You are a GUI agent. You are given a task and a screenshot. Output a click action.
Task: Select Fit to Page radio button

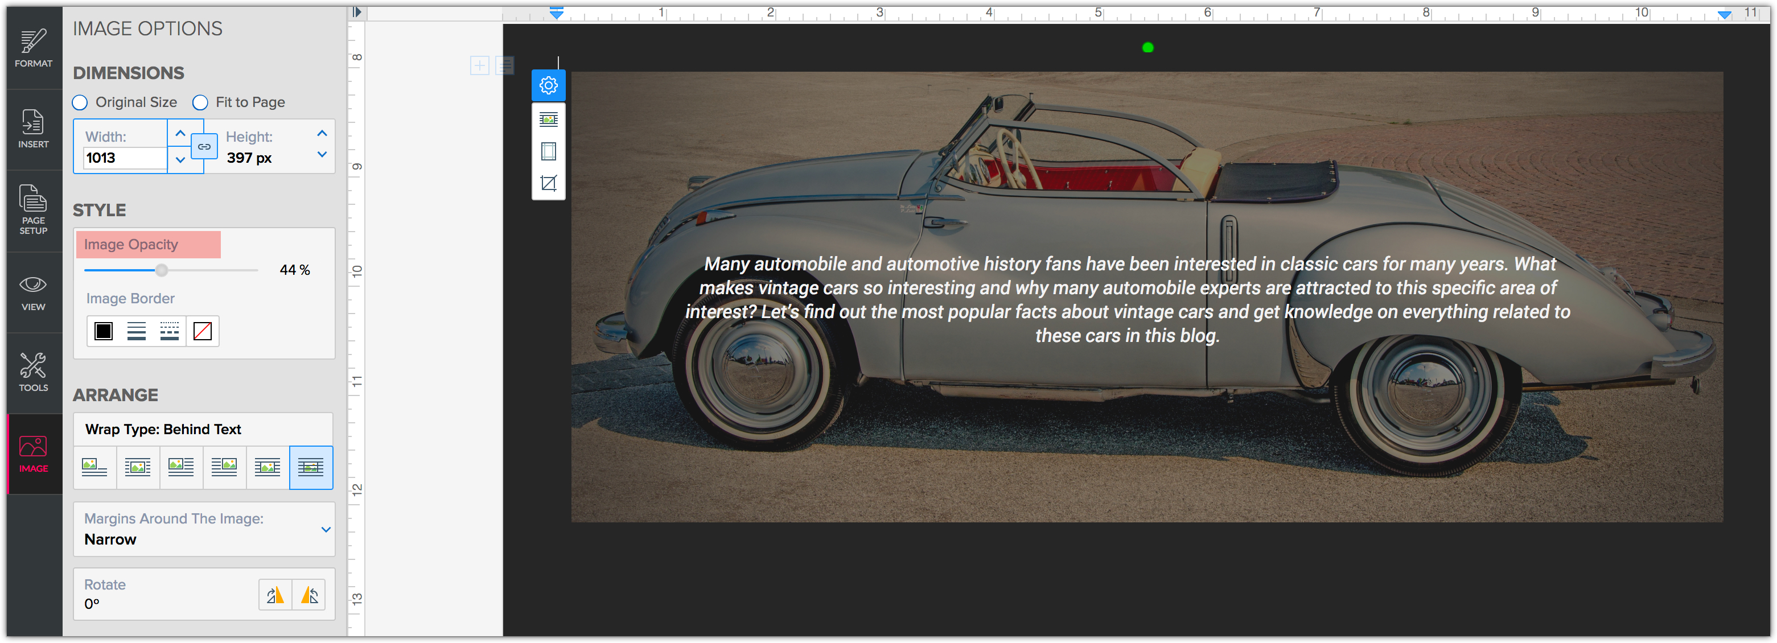(200, 103)
